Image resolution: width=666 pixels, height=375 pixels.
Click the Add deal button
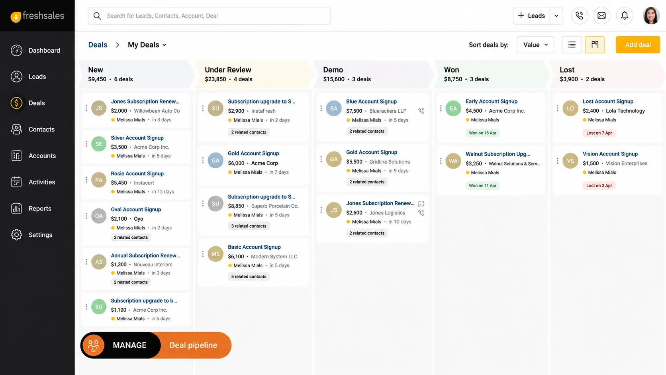click(638, 45)
